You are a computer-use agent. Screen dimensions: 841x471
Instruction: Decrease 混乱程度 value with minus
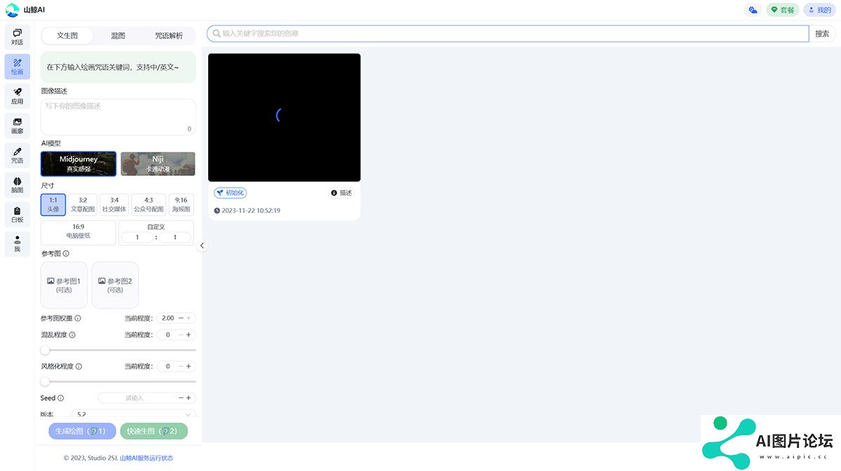(x=181, y=335)
